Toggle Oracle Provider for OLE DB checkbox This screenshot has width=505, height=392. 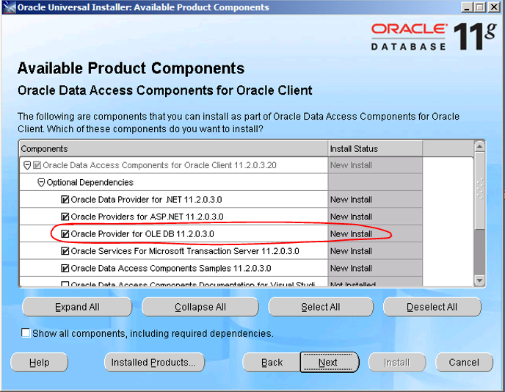click(65, 234)
